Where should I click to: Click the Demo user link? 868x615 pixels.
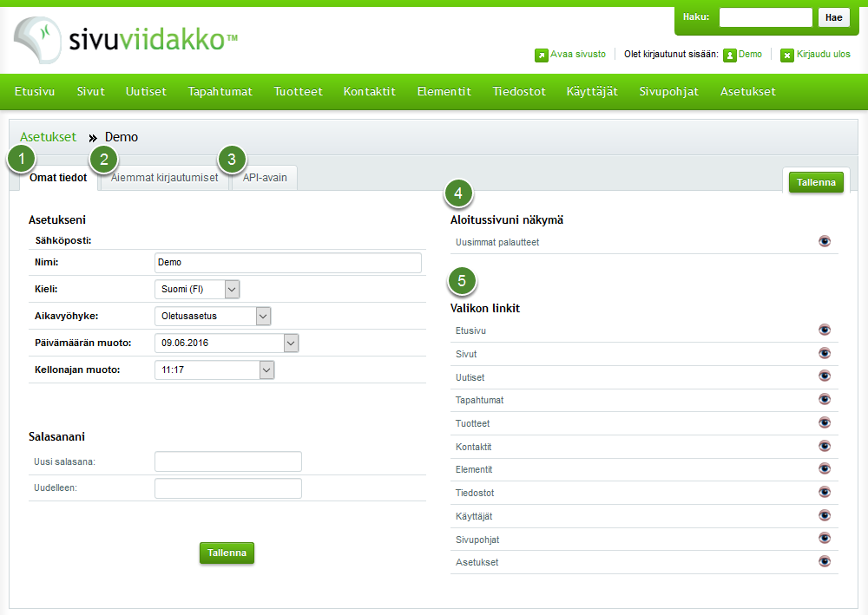click(x=750, y=54)
